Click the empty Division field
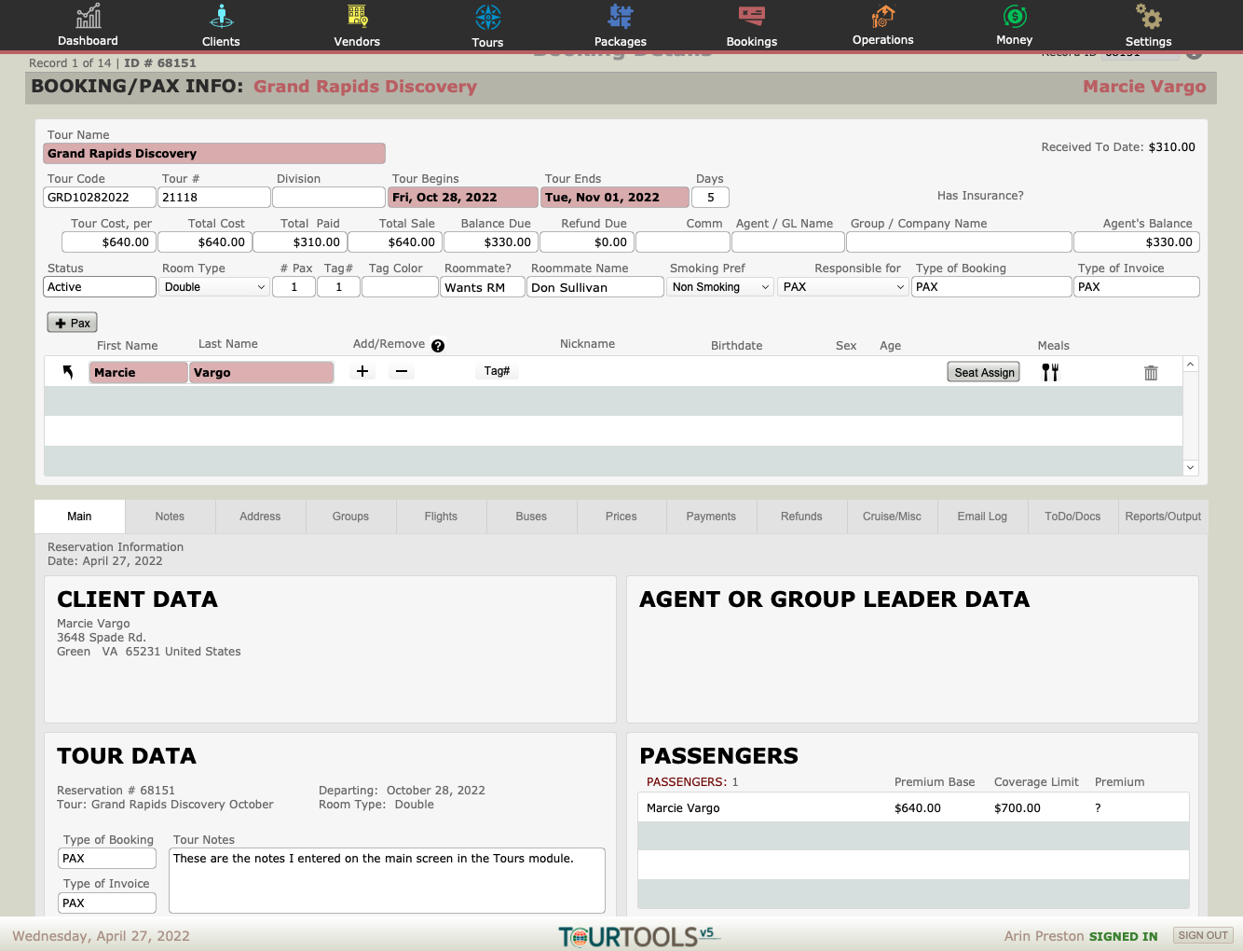This screenshot has height=951, width=1243. coord(329,198)
